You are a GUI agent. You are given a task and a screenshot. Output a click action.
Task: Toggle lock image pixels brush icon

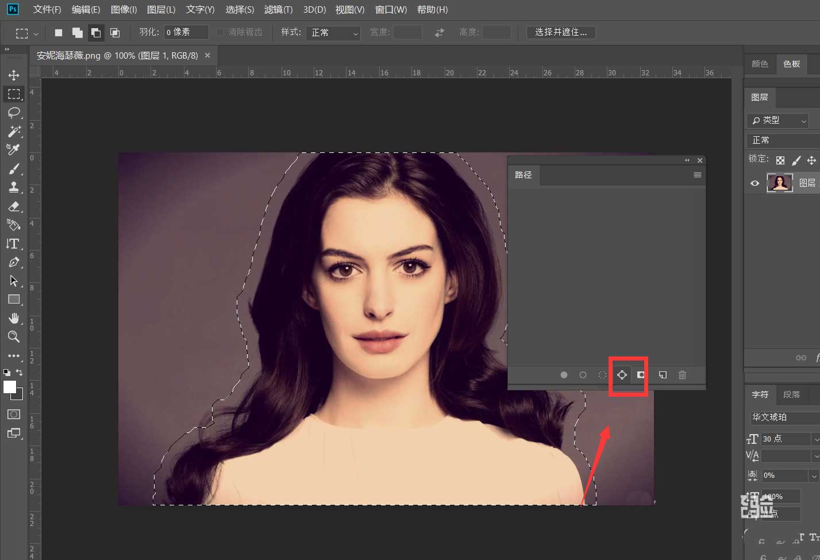pyautogui.click(x=796, y=160)
